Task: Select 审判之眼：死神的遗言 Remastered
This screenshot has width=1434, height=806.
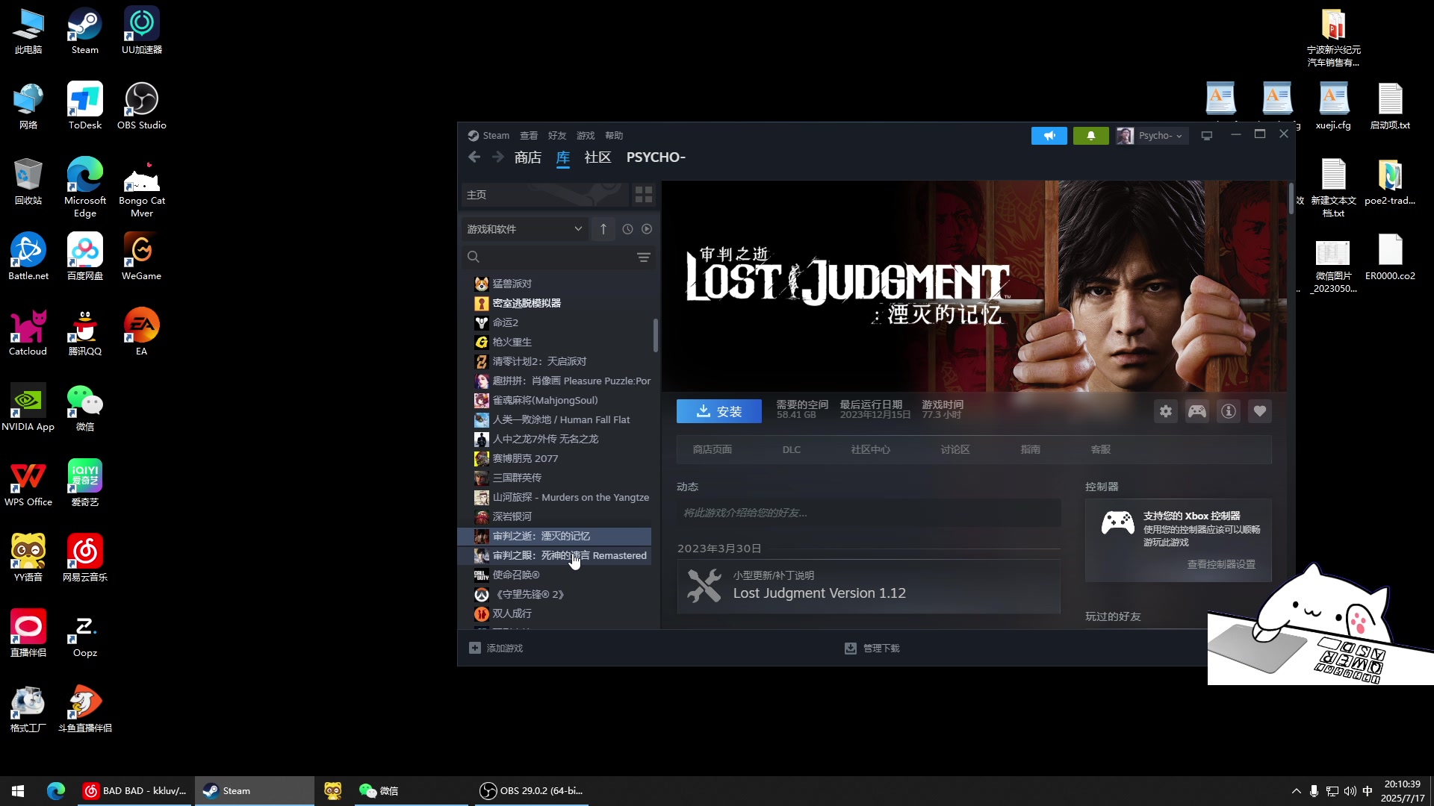Action: pyautogui.click(x=554, y=555)
